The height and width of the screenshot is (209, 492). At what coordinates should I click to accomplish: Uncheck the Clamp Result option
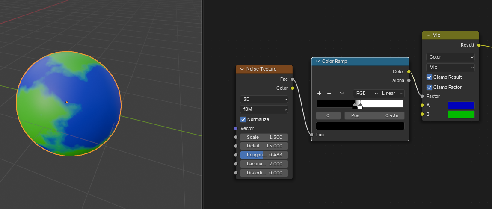(x=430, y=77)
